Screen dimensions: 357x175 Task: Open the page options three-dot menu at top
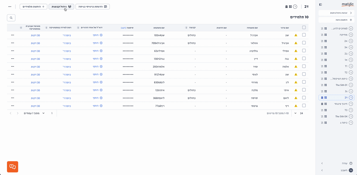10,7
